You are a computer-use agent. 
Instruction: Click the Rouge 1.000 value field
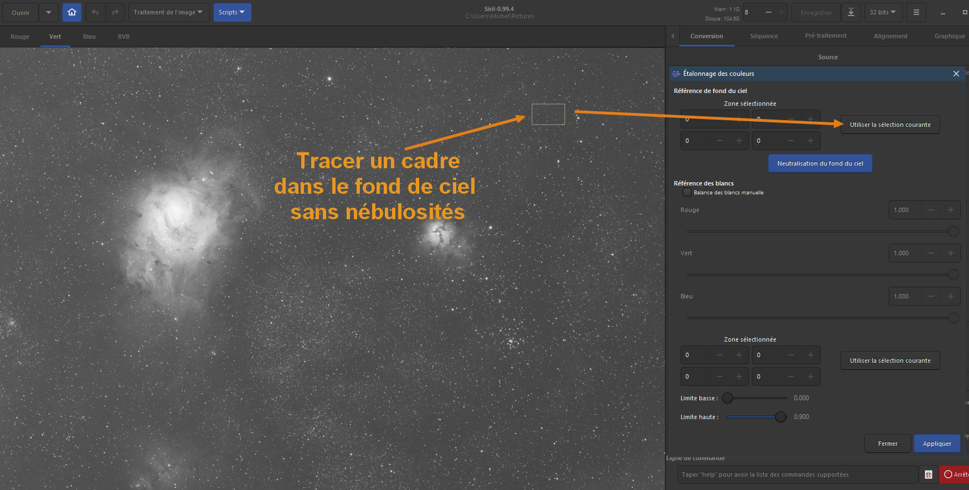point(905,210)
